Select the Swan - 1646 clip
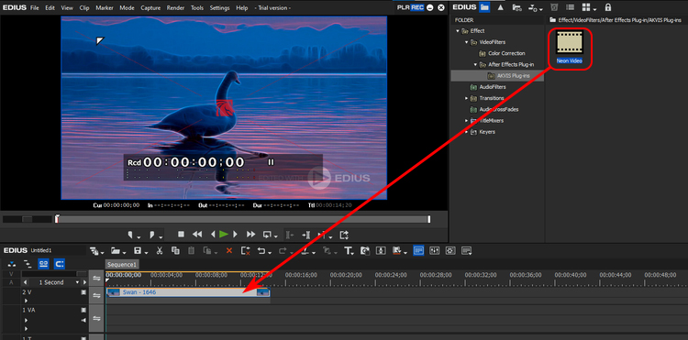The width and height of the screenshot is (688, 340). (188, 292)
